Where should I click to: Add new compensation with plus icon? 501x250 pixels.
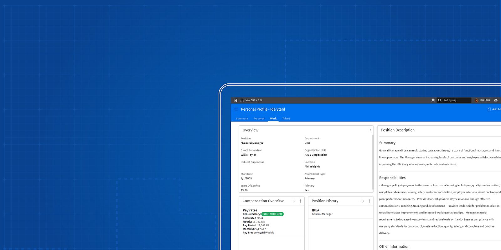300,201
